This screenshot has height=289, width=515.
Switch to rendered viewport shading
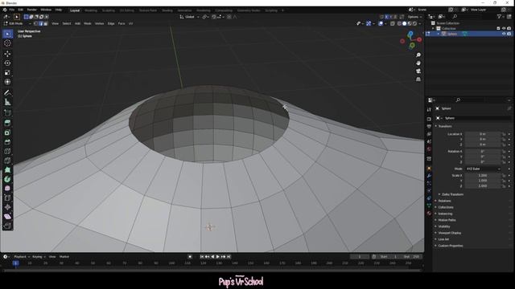coord(415,23)
